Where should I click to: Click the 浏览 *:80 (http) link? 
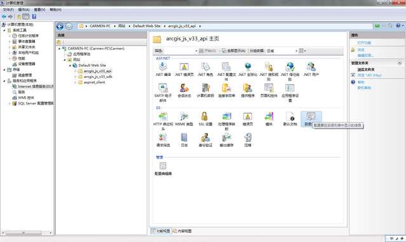click(370, 75)
